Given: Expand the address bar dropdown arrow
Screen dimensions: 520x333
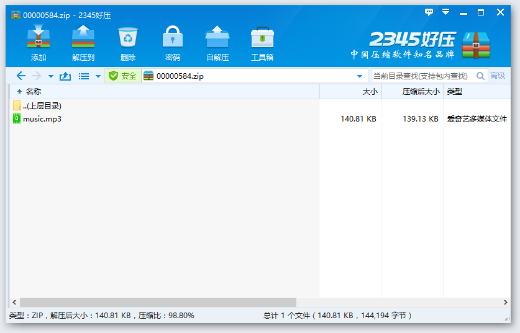Looking at the screenshot, I should tap(360, 76).
